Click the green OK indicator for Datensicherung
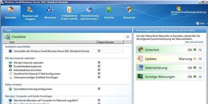 tap(194, 68)
